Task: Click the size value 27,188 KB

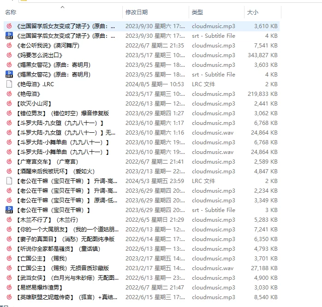Action: coord(264,268)
